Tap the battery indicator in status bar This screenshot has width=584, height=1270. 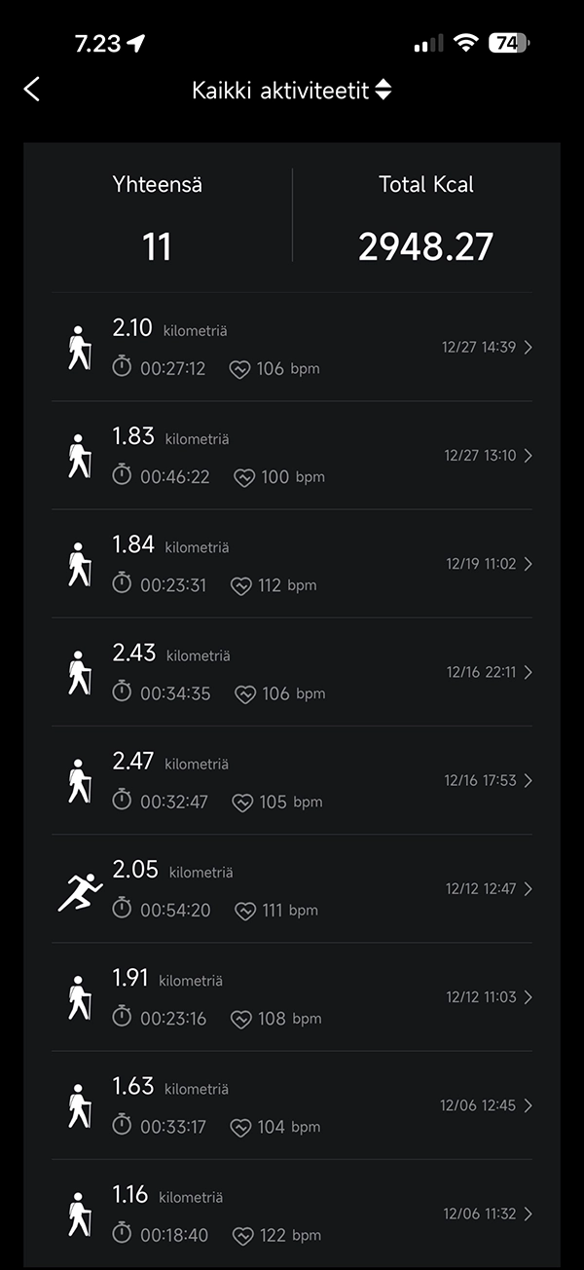click(x=508, y=43)
